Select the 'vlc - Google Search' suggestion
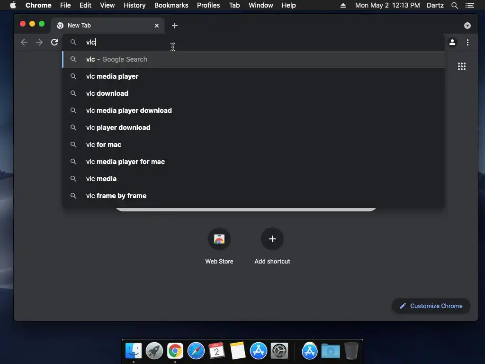This screenshot has width=485, height=364. click(x=254, y=59)
